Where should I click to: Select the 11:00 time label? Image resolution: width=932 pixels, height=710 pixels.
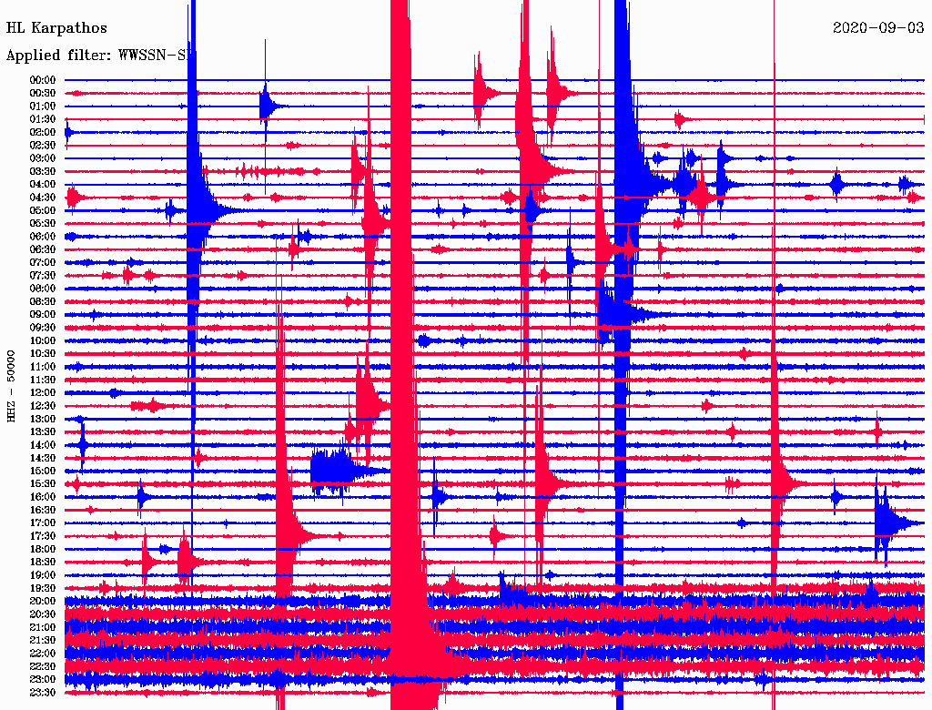tap(43, 367)
